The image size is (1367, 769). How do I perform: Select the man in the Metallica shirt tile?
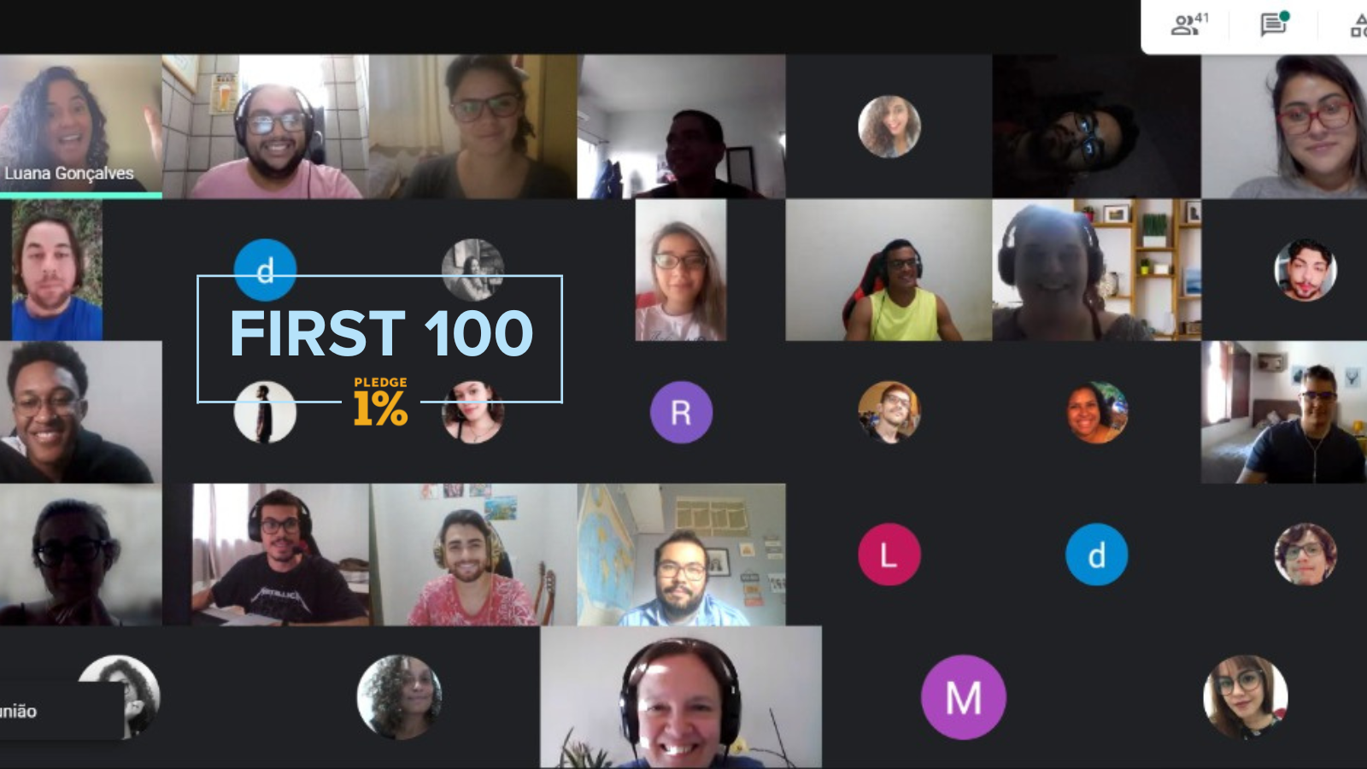click(x=280, y=555)
